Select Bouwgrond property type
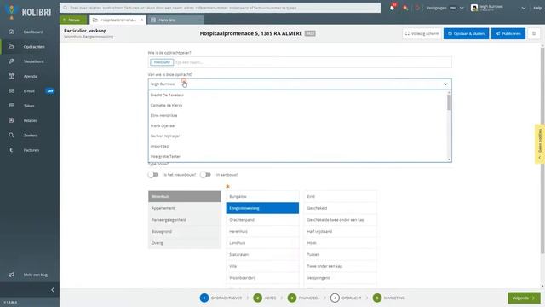545x307 pixels. 185,231
